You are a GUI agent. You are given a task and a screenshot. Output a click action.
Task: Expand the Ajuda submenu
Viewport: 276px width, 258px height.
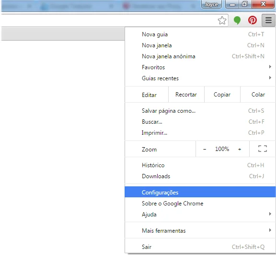(x=200, y=215)
